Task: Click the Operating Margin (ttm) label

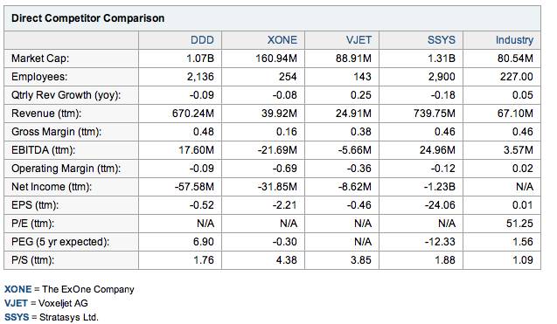Action: click(x=66, y=169)
